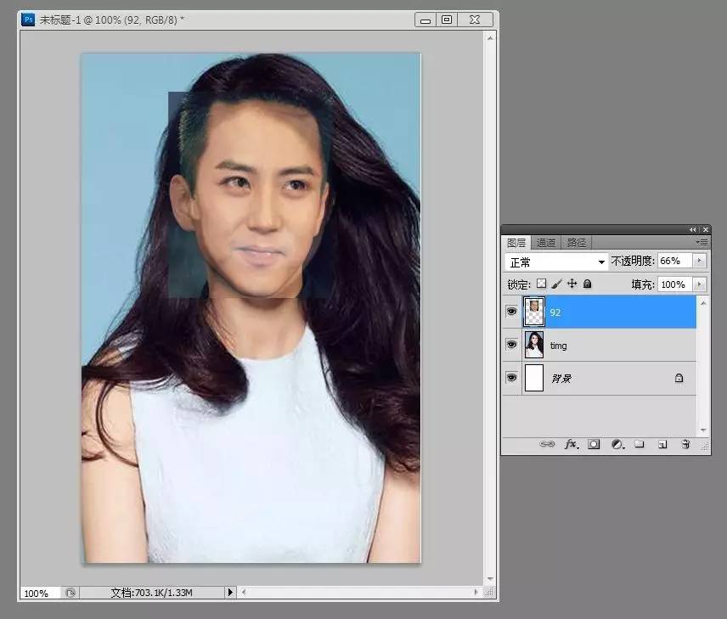The width and height of the screenshot is (727, 619).
Task: Add a layer mask via bottom icon
Action: click(x=594, y=444)
